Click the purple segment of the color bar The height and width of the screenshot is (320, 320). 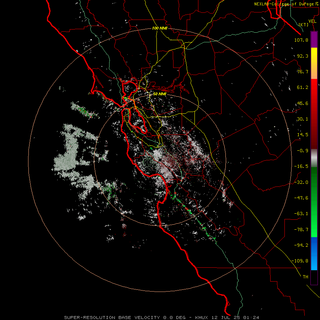pyautogui.click(x=314, y=40)
